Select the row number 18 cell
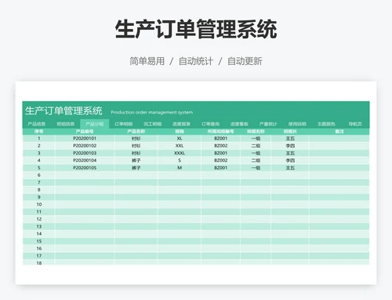392x300 pixels. [39, 262]
